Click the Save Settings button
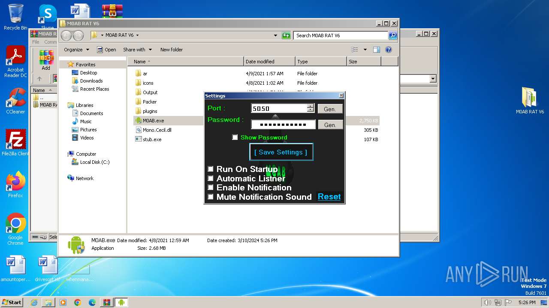Image resolution: width=549 pixels, height=308 pixels. coord(281,152)
